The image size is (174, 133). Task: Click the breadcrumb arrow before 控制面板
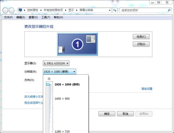(25, 10)
